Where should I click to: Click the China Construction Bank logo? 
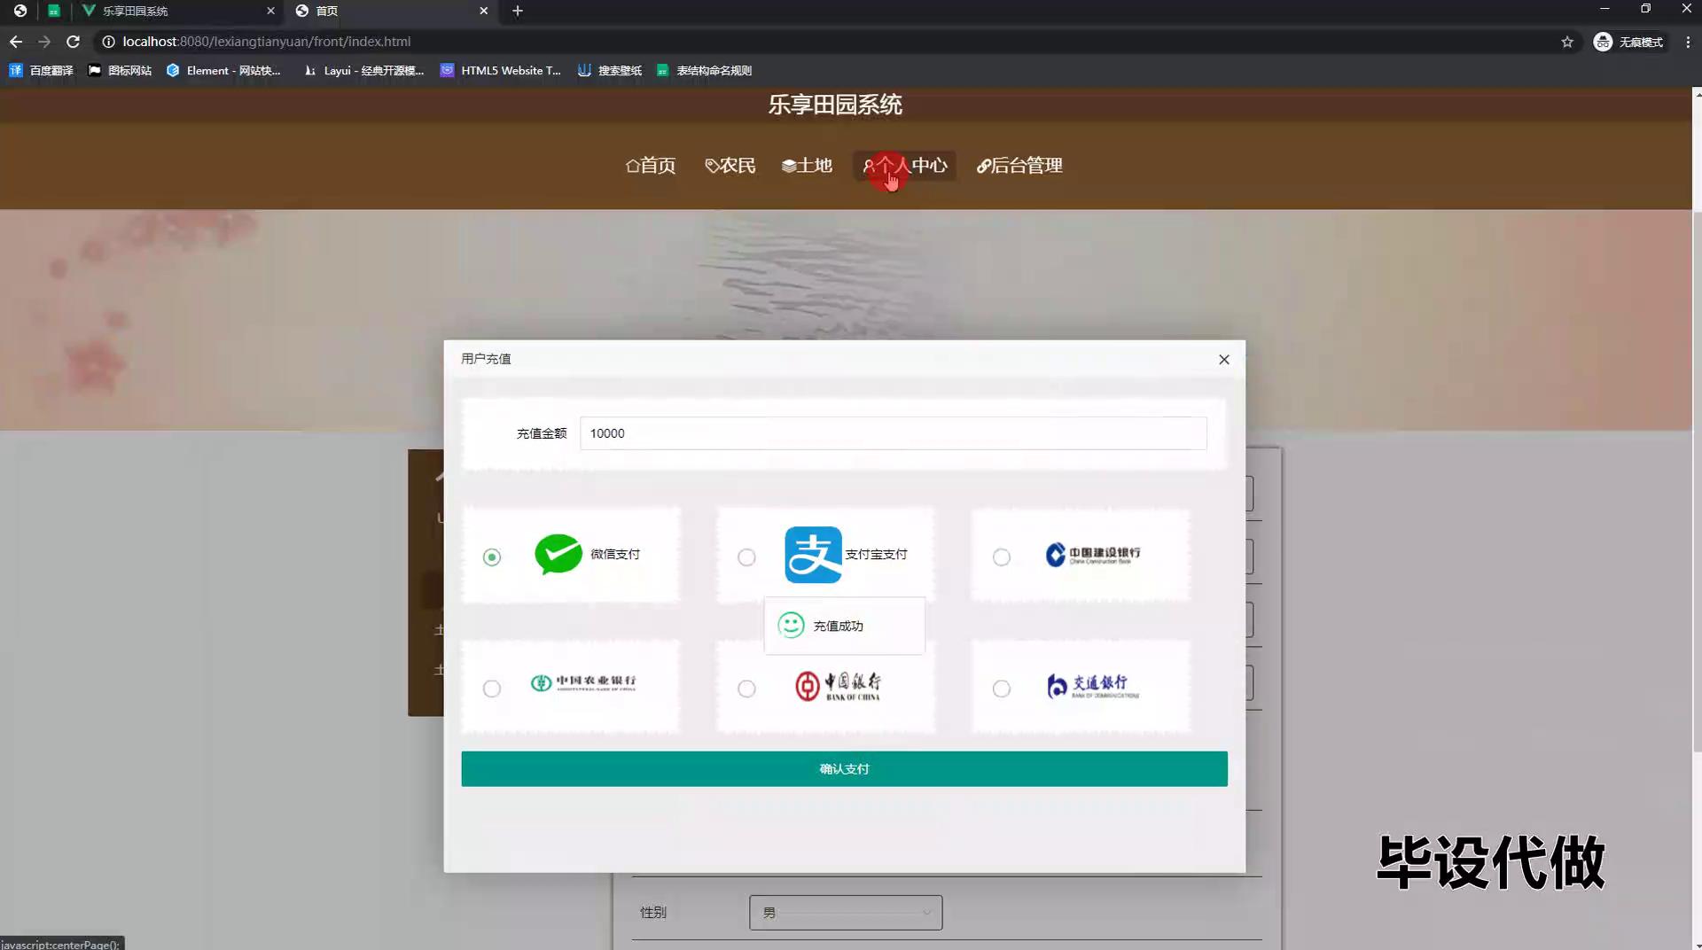[1091, 555]
